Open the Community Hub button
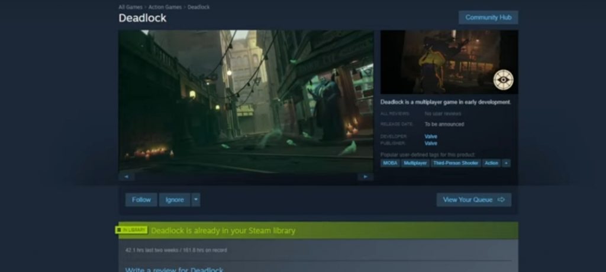This screenshot has width=606, height=272. tap(488, 17)
